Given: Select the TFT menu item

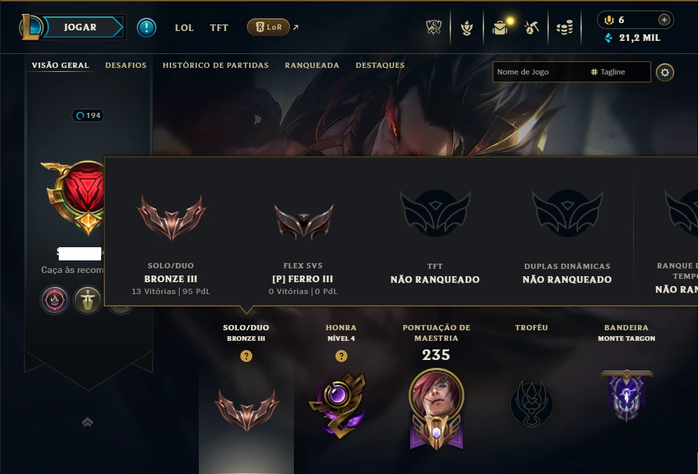Looking at the screenshot, I should tap(219, 28).
